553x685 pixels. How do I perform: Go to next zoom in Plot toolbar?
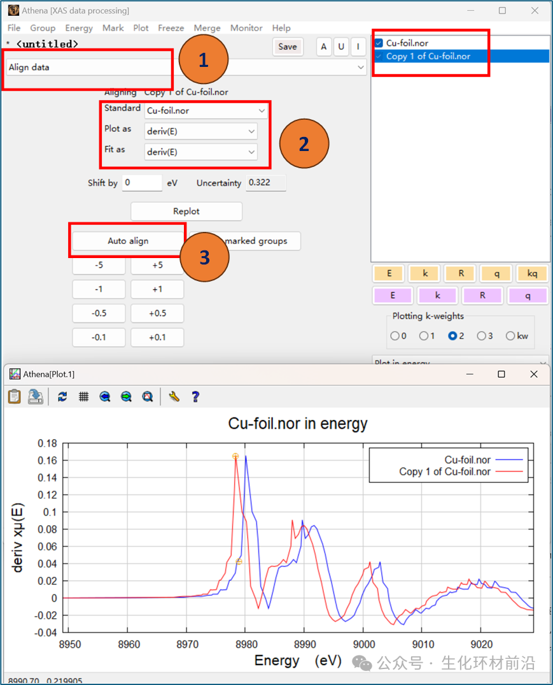click(126, 397)
